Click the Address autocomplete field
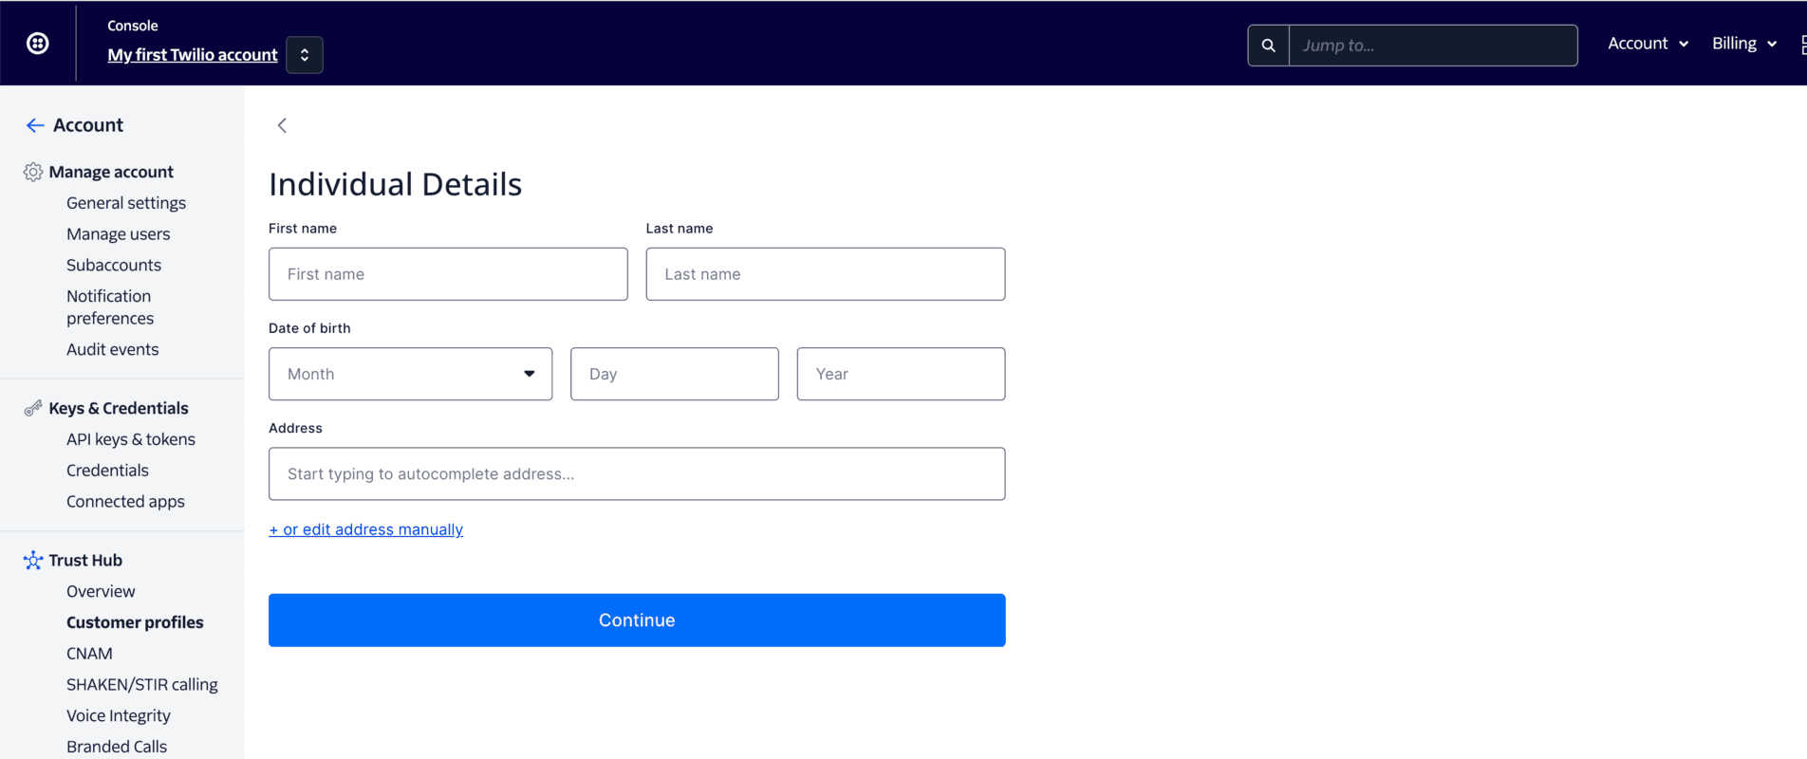The image size is (1807, 759). tap(636, 473)
